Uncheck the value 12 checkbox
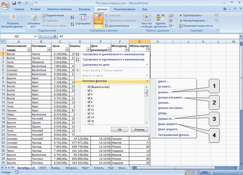The width and height of the screenshot is (243, 175). tap(89, 109)
